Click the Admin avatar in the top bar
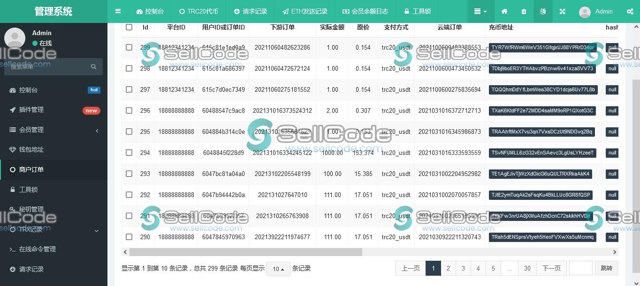The image size is (640, 286). [585, 12]
